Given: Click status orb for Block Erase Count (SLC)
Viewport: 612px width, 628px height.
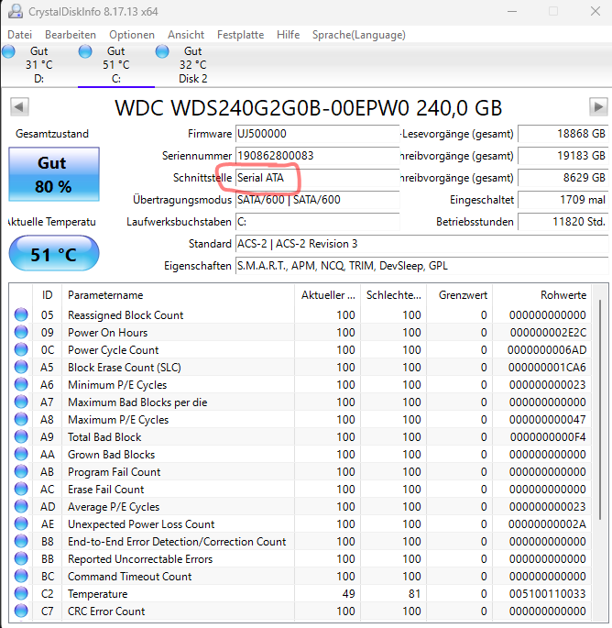Looking at the screenshot, I should coord(21,367).
